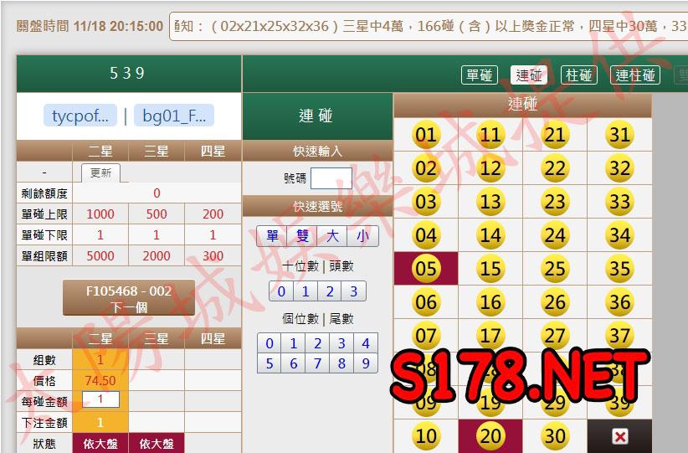688x453 pixels.
Task: Deselect highlighted ball 05
Action: point(426,268)
